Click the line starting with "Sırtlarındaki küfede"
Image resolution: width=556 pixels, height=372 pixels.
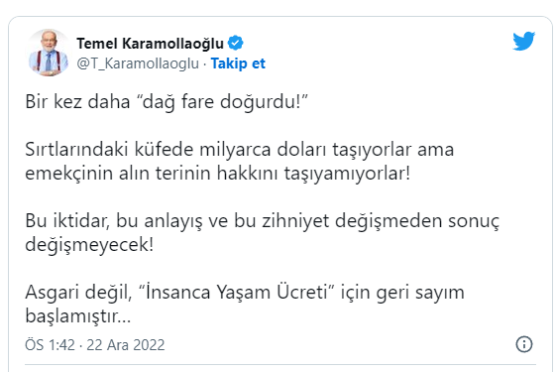coord(240,149)
